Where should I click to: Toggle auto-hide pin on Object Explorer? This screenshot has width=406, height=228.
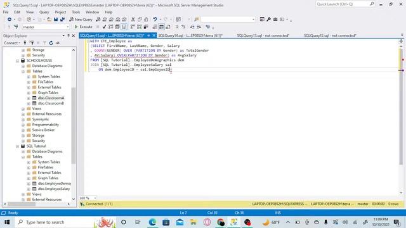point(69,35)
